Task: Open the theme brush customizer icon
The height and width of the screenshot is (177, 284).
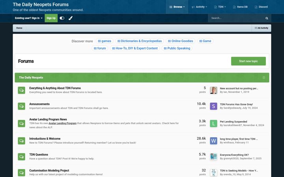Action: click(x=71, y=18)
